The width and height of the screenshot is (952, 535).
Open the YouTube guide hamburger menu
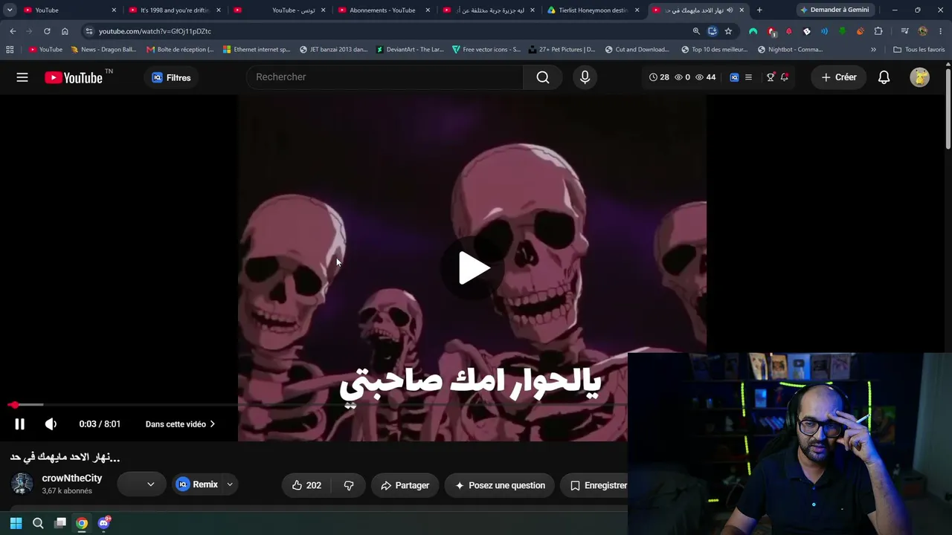pyautogui.click(x=22, y=77)
